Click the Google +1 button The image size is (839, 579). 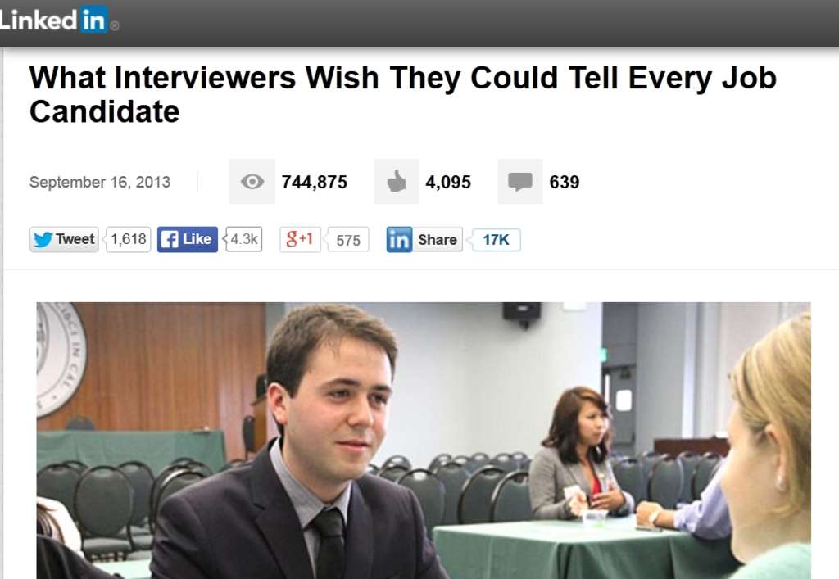pyautogui.click(x=300, y=239)
